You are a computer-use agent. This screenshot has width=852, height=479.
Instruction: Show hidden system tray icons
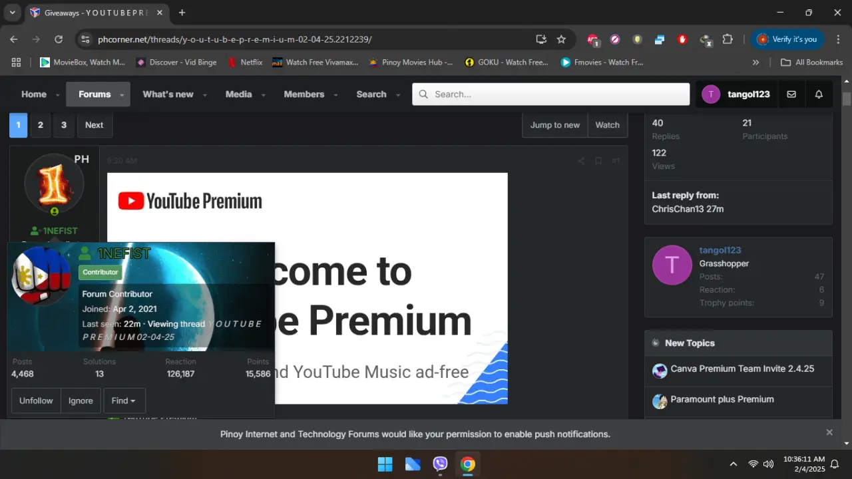(734, 464)
